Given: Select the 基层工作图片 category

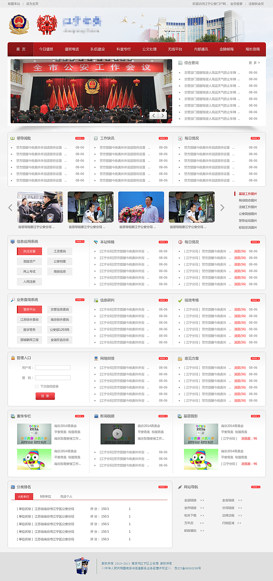Looking at the screenshot, I should click(248, 194).
